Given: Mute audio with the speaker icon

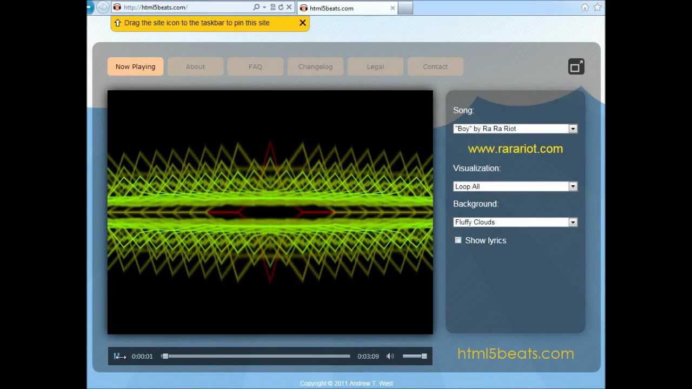Looking at the screenshot, I should pyautogui.click(x=390, y=356).
